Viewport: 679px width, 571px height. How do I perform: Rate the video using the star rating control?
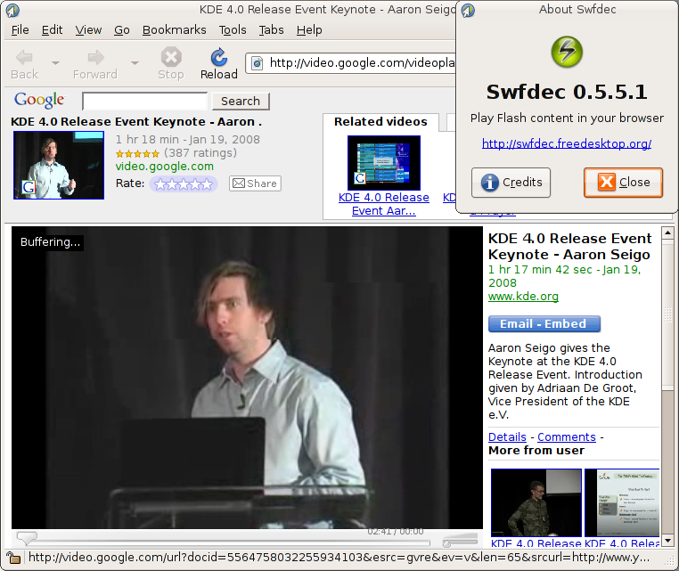(x=184, y=184)
